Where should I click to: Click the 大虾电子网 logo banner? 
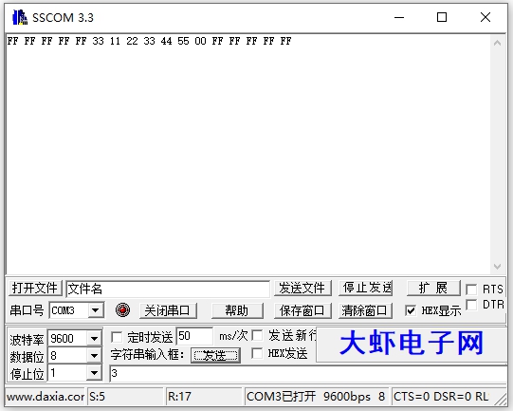coord(412,344)
